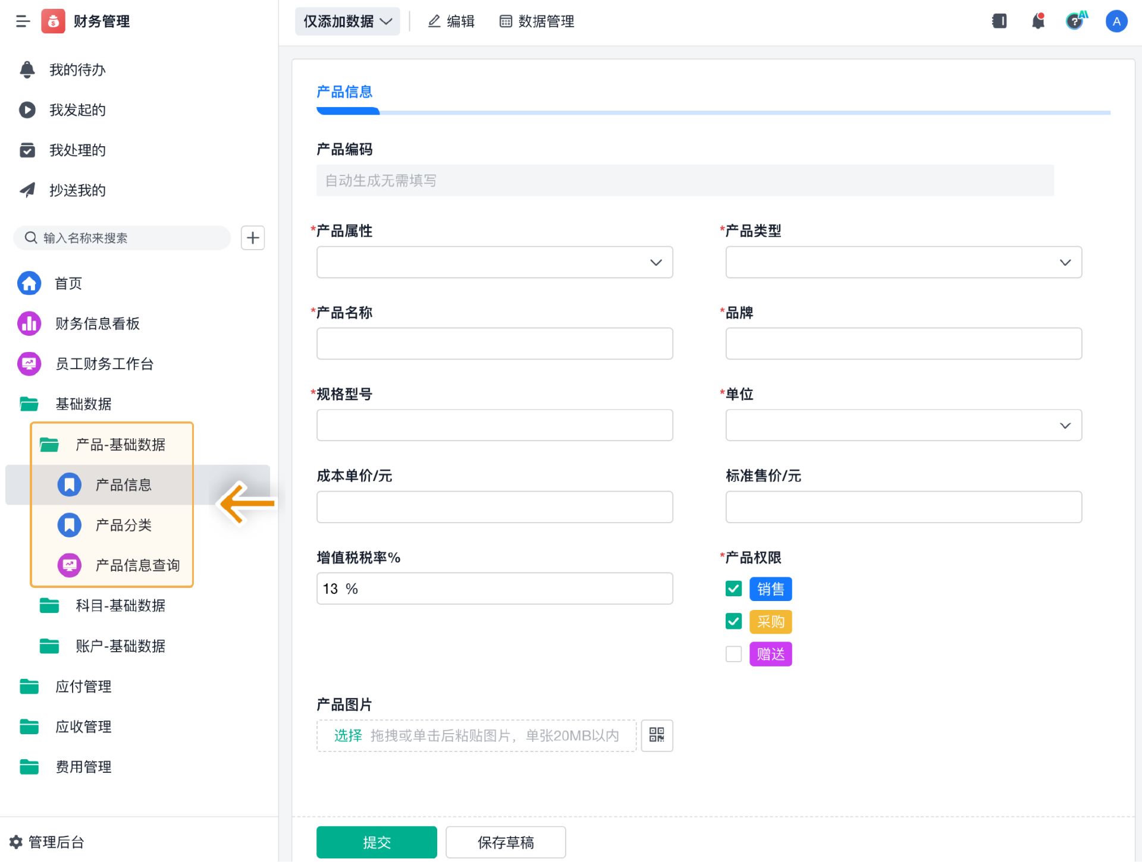Click the green 提交 button
This screenshot has height=862, width=1142.
tap(377, 842)
